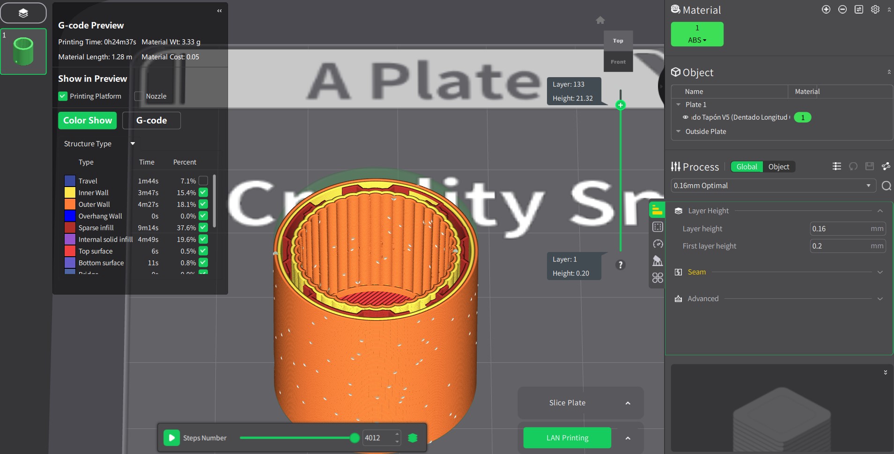Screen dimensions: 894x454
Task: Click the layer slider help question mark
Action: pos(621,265)
